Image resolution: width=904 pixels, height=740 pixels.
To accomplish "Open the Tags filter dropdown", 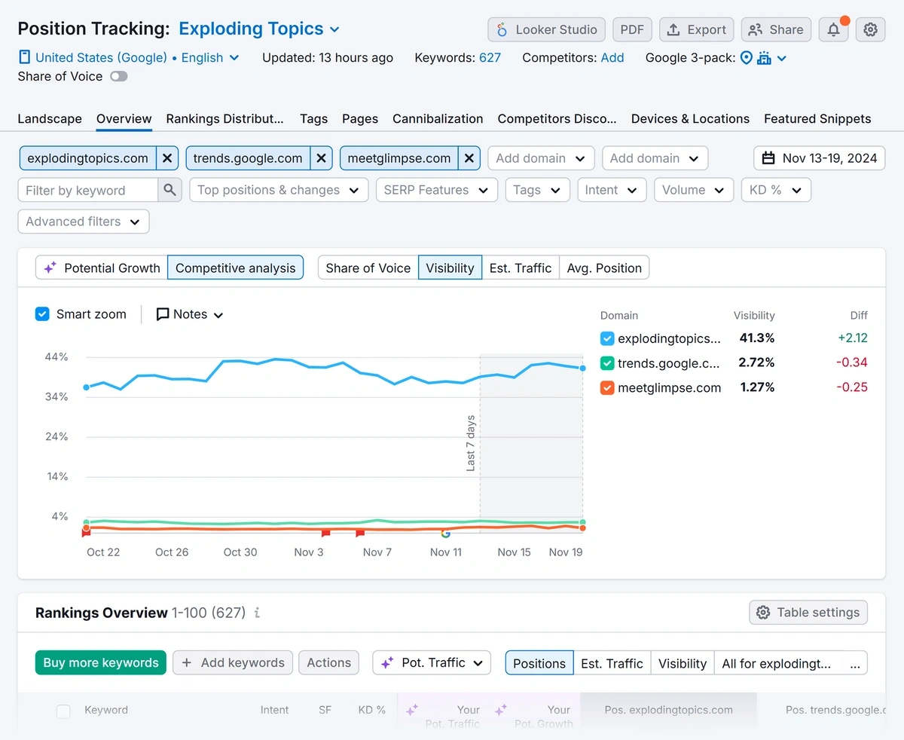I will pyautogui.click(x=537, y=190).
